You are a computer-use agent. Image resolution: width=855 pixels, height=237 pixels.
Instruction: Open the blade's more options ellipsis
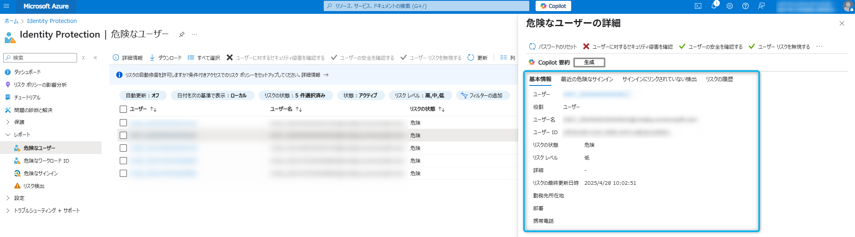(194, 34)
